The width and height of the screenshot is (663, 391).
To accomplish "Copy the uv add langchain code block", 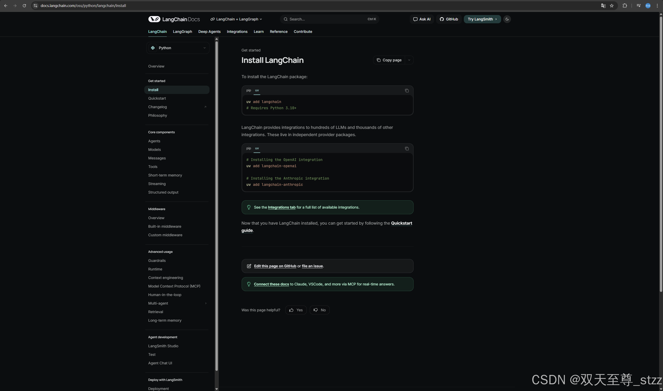I will (407, 91).
